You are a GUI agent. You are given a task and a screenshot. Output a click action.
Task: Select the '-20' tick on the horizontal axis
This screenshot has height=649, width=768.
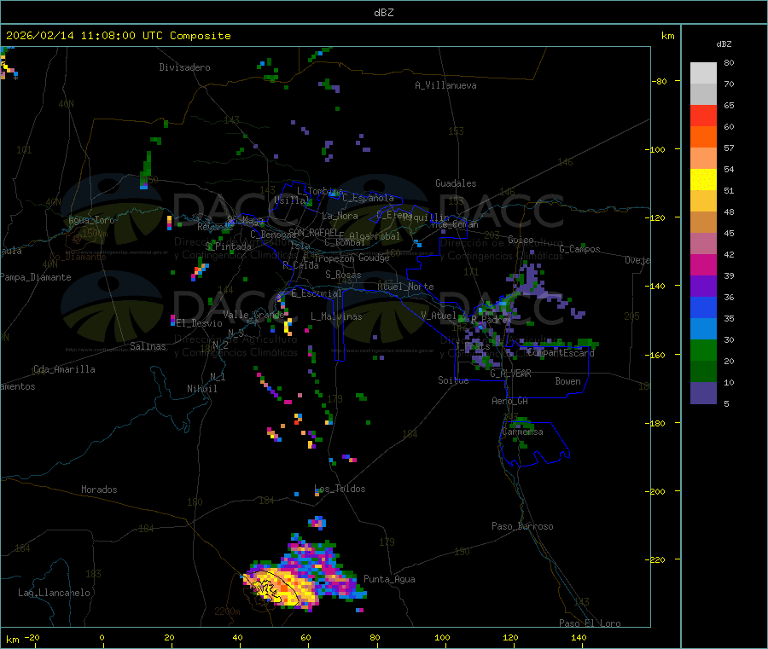32,637
